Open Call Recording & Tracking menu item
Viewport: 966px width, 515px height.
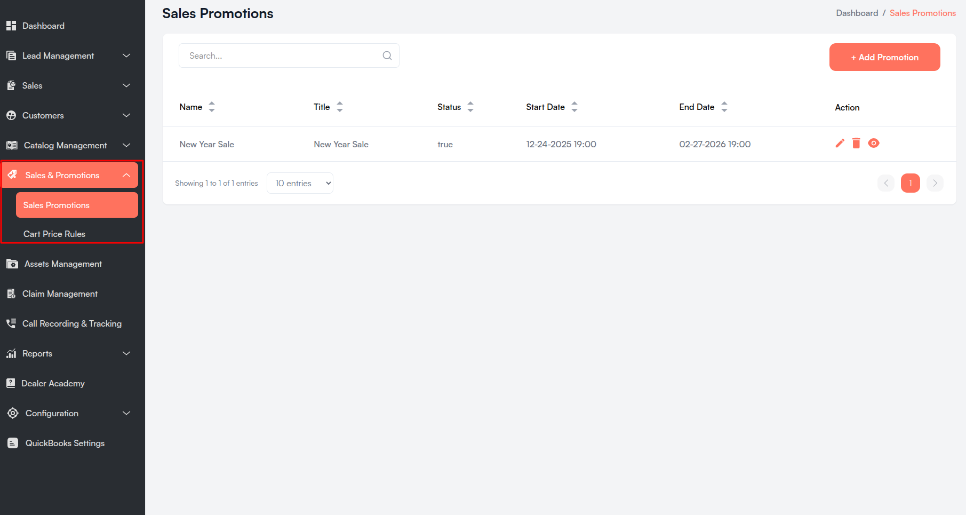pyautogui.click(x=73, y=323)
